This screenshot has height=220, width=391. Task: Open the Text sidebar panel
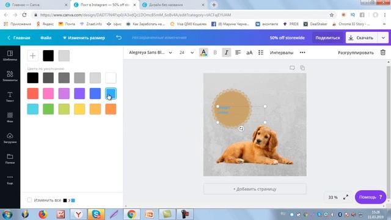(10, 97)
